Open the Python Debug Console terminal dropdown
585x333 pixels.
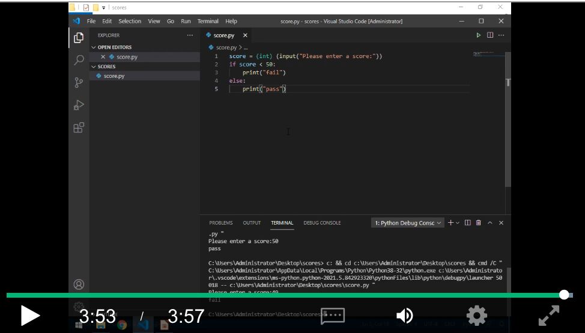[408, 223]
